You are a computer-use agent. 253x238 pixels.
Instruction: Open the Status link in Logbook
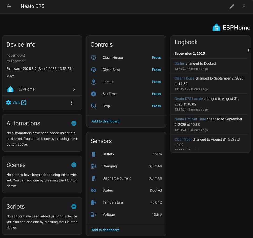(x=179, y=63)
